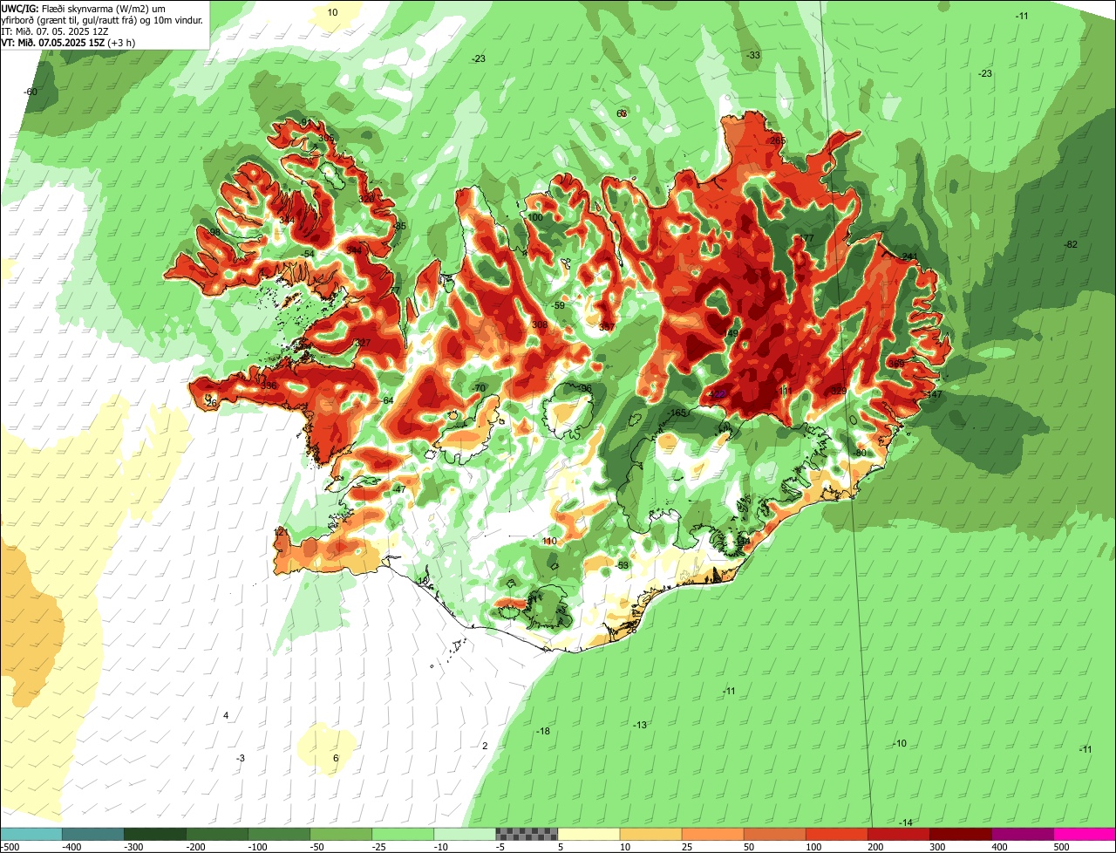1116x853 pixels.
Task: Click the title line 'UWC/IG: Flæði skynvarma (W/m2) um'
Action: click(84, 8)
